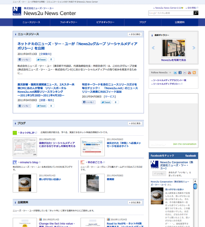Image resolution: width=205 pixels, height=227 pixels.
Task: Click the latest gallery photo thumbnail
Action: tap(174, 48)
